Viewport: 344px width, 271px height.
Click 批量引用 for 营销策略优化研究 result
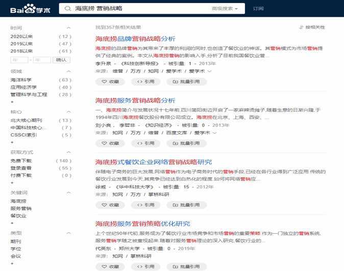click(x=186, y=266)
